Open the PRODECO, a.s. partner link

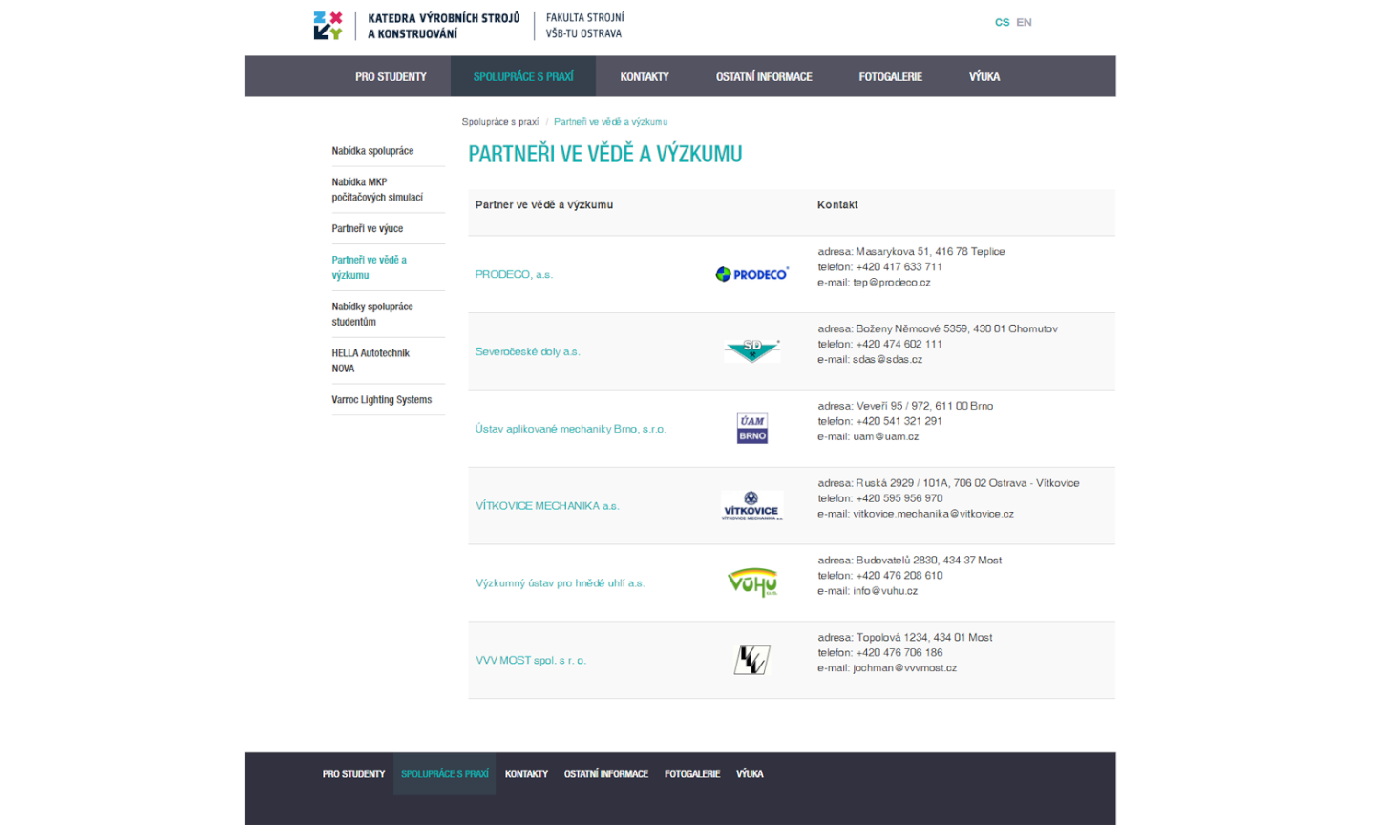click(514, 274)
